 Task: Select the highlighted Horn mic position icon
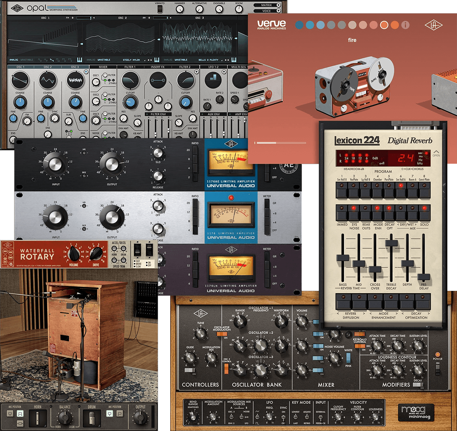tap(20, 414)
